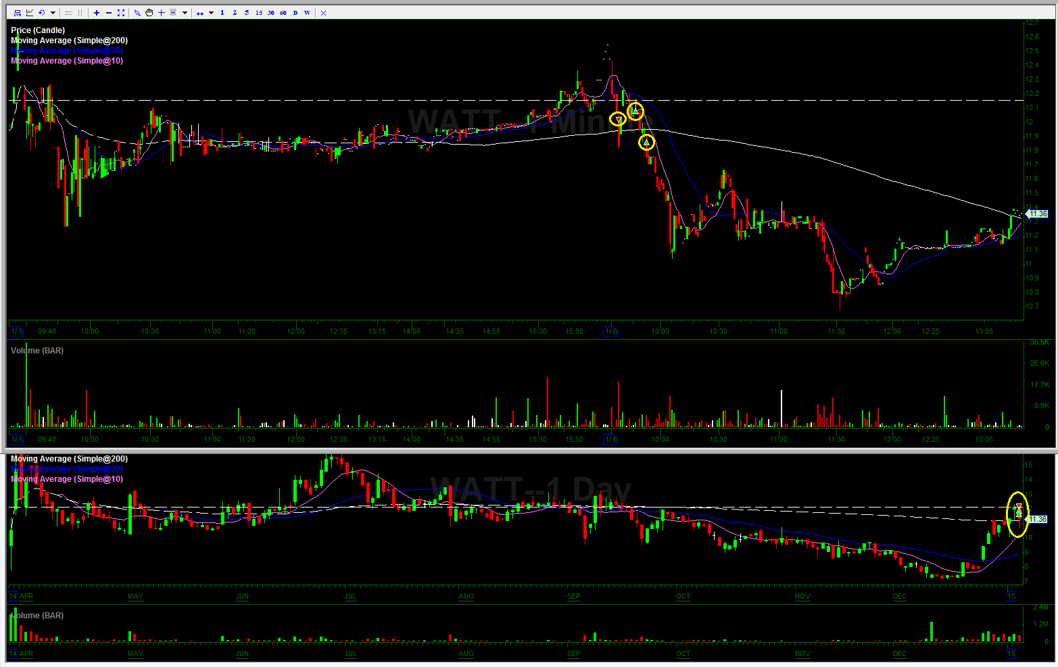This screenshot has width=1058, height=667.
Task: Click Volume (BAR) label in the daily chart
Action: coord(37,616)
